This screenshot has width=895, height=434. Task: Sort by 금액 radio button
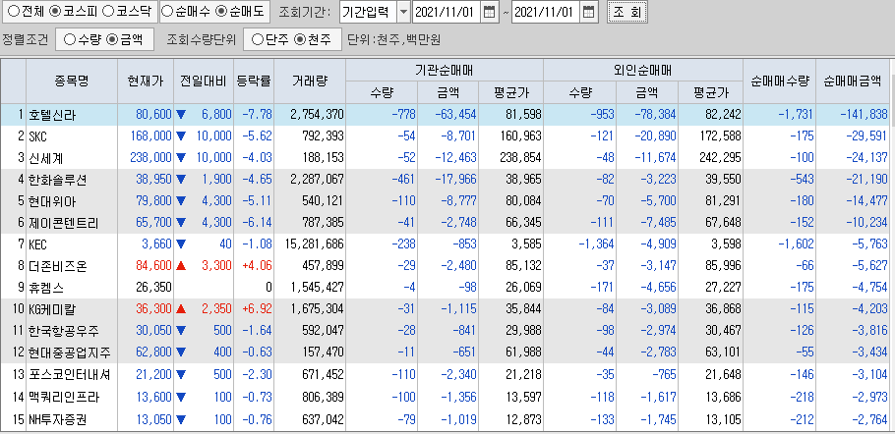(x=112, y=39)
